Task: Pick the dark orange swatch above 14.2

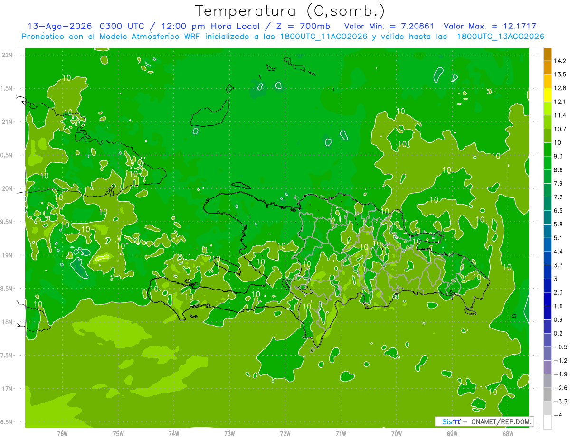Action: pyautogui.click(x=548, y=54)
